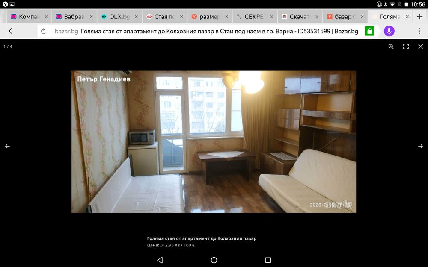Viewport: 428px width, 267px height.
Task: Close the Голяма tab
Action: [x=407, y=17]
